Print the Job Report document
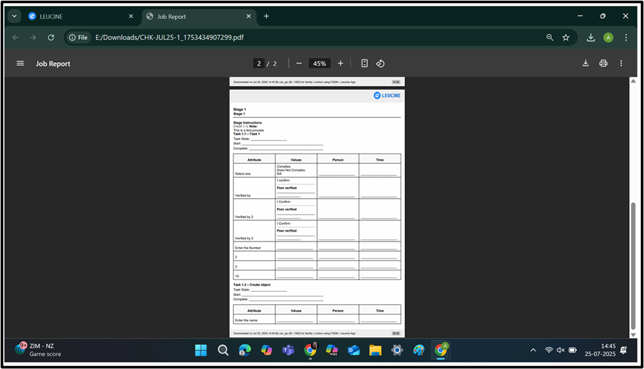Viewport: 644px width, 369px height. (603, 63)
